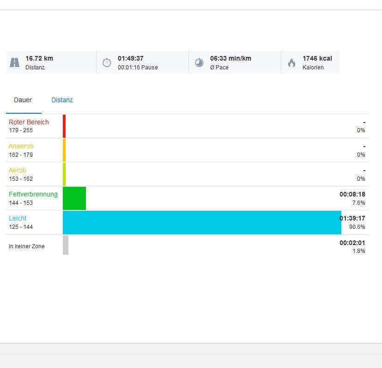The image size is (382, 368).
Task: Click the 1746 kcal calories value
Action: coord(317,58)
